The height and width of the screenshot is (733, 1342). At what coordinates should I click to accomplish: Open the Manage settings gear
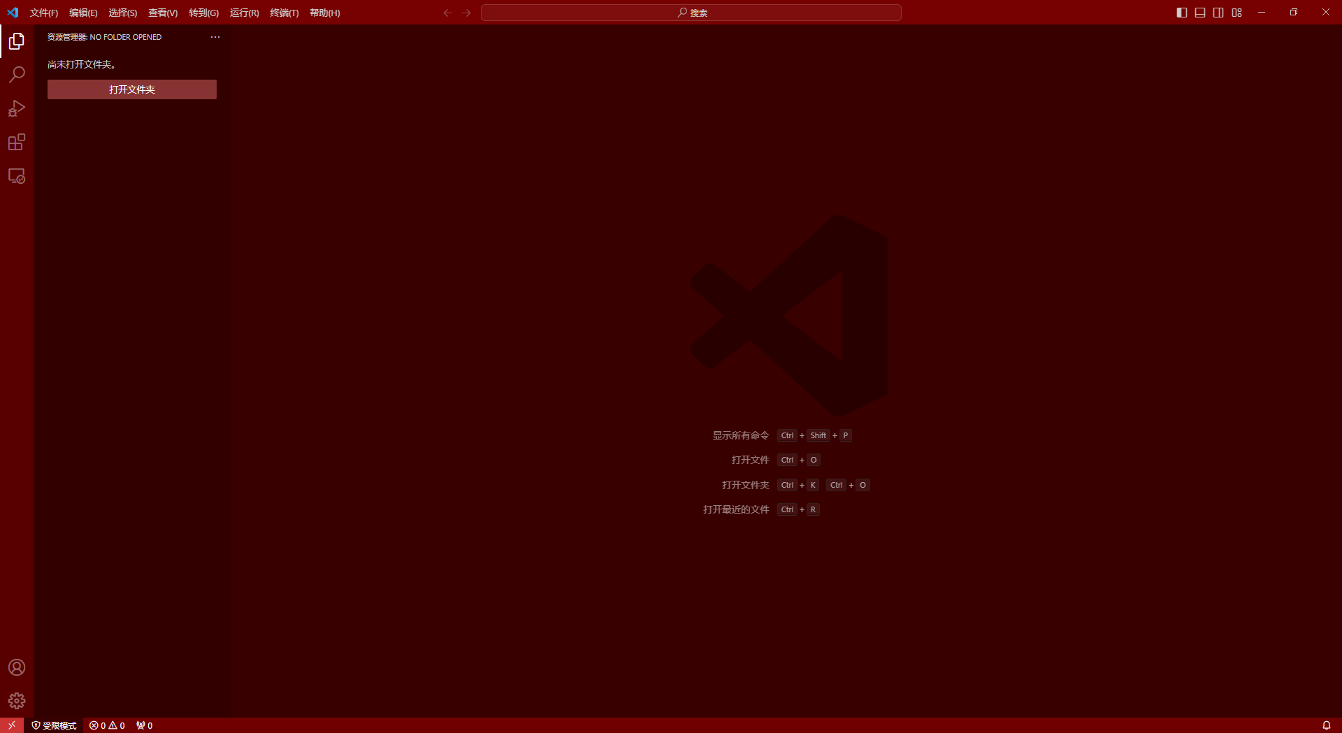point(17,701)
